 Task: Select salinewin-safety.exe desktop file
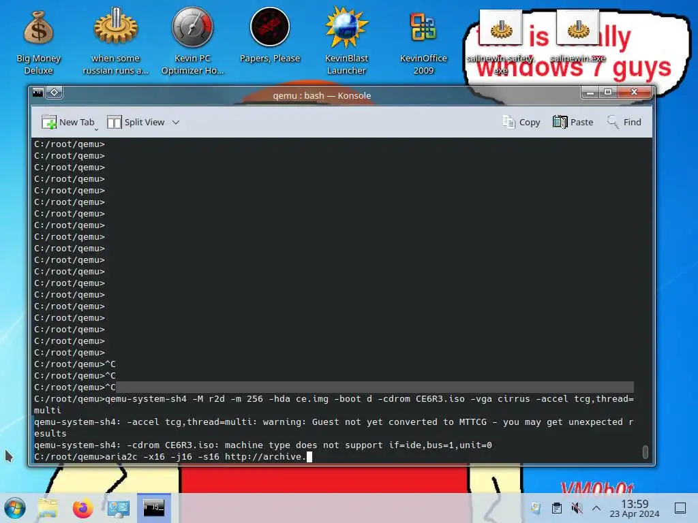pyautogui.click(x=500, y=42)
